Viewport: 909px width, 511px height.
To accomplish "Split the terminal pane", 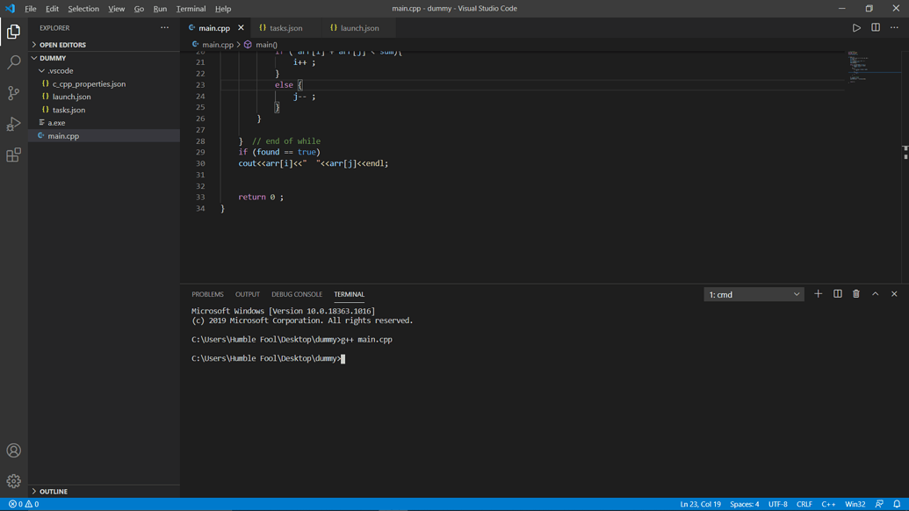I will point(837,294).
